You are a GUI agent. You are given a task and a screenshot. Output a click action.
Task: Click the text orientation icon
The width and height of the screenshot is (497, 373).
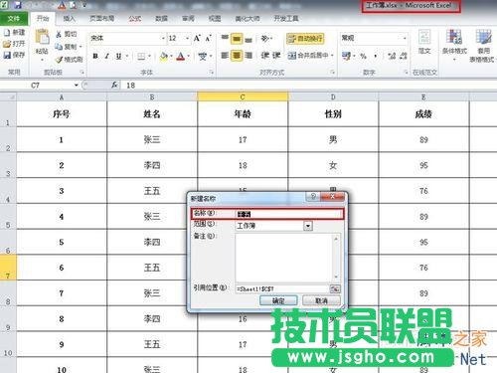[265, 39]
